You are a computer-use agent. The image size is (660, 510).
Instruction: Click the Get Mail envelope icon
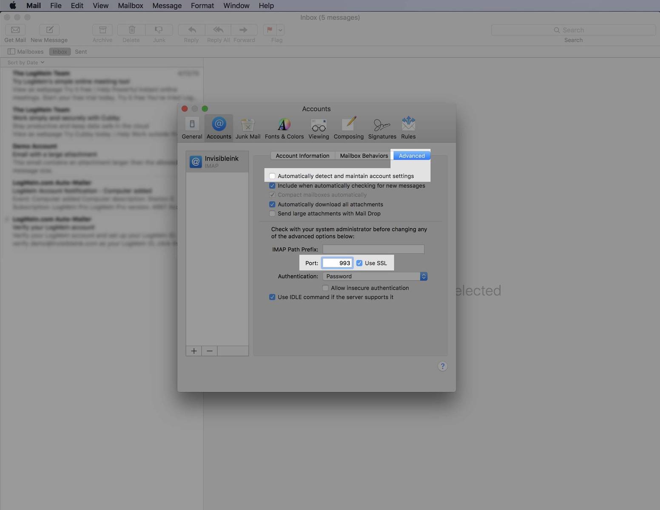[15, 30]
